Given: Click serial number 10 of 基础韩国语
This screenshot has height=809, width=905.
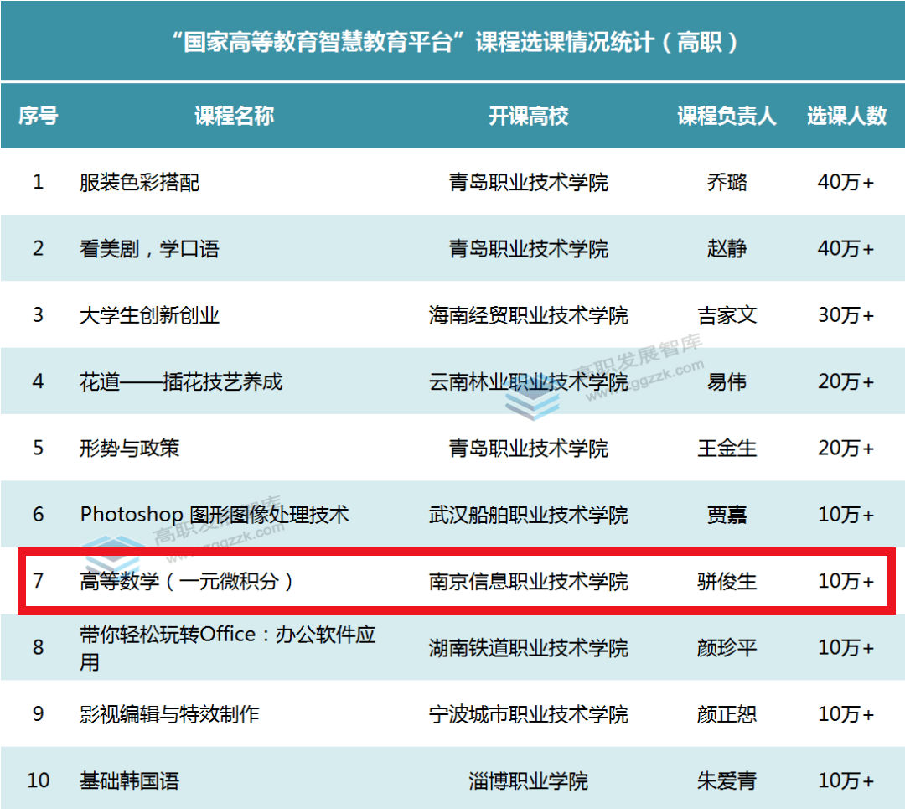Looking at the screenshot, I should point(38,780).
